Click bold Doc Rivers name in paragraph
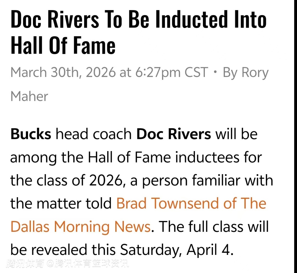Screen dimensions: 297x273 pyautogui.click(x=174, y=134)
